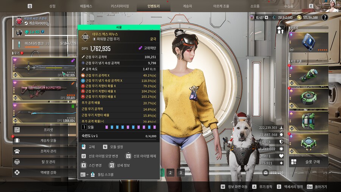Click the module slot color indicators
The height and width of the screenshot is (192, 341).
click(130, 127)
